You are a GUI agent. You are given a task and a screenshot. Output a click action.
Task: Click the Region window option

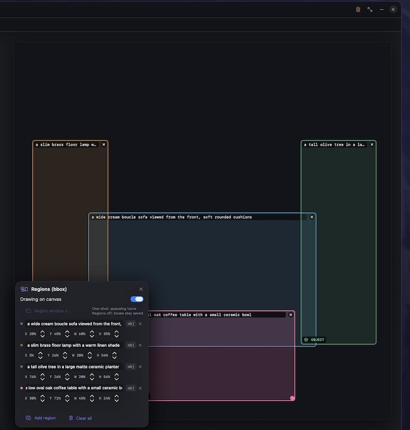tap(48, 311)
